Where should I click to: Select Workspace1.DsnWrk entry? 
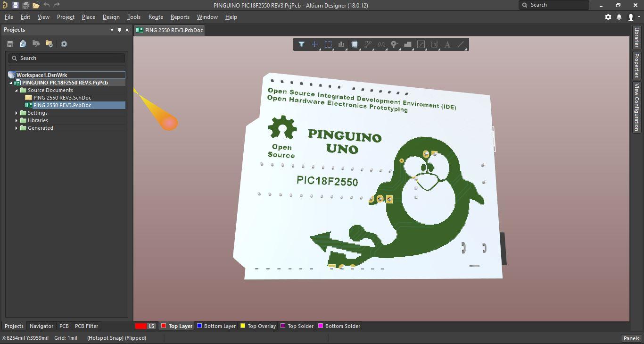pyautogui.click(x=66, y=75)
